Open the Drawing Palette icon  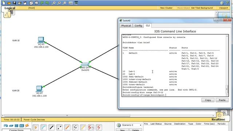(x=71, y=3)
